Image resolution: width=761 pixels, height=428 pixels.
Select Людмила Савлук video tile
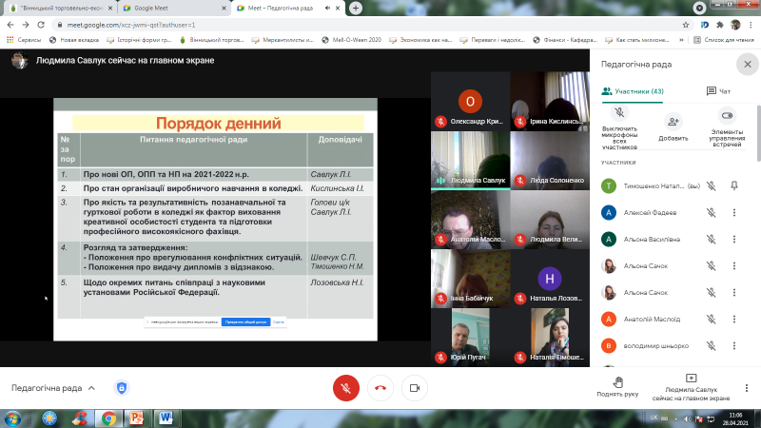(470, 160)
